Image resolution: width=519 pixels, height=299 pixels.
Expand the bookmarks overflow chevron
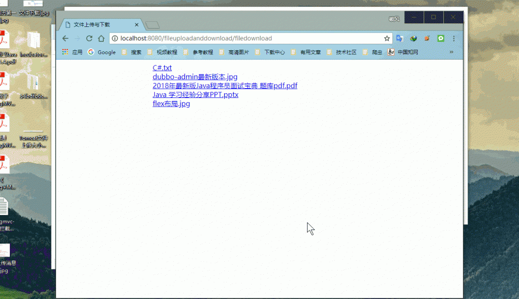[x=452, y=52]
